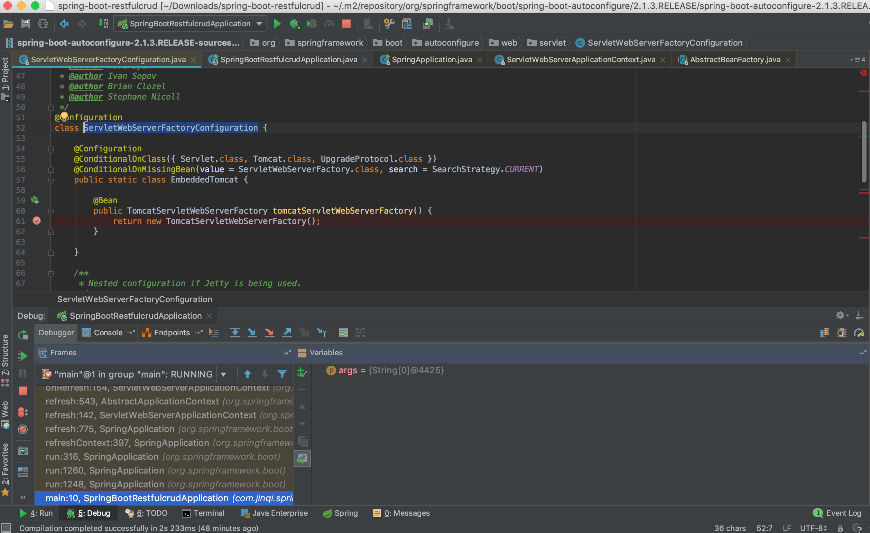Click the Force Step Into red arrow icon
Viewport: 870px width, 533px height.
click(x=269, y=333)
